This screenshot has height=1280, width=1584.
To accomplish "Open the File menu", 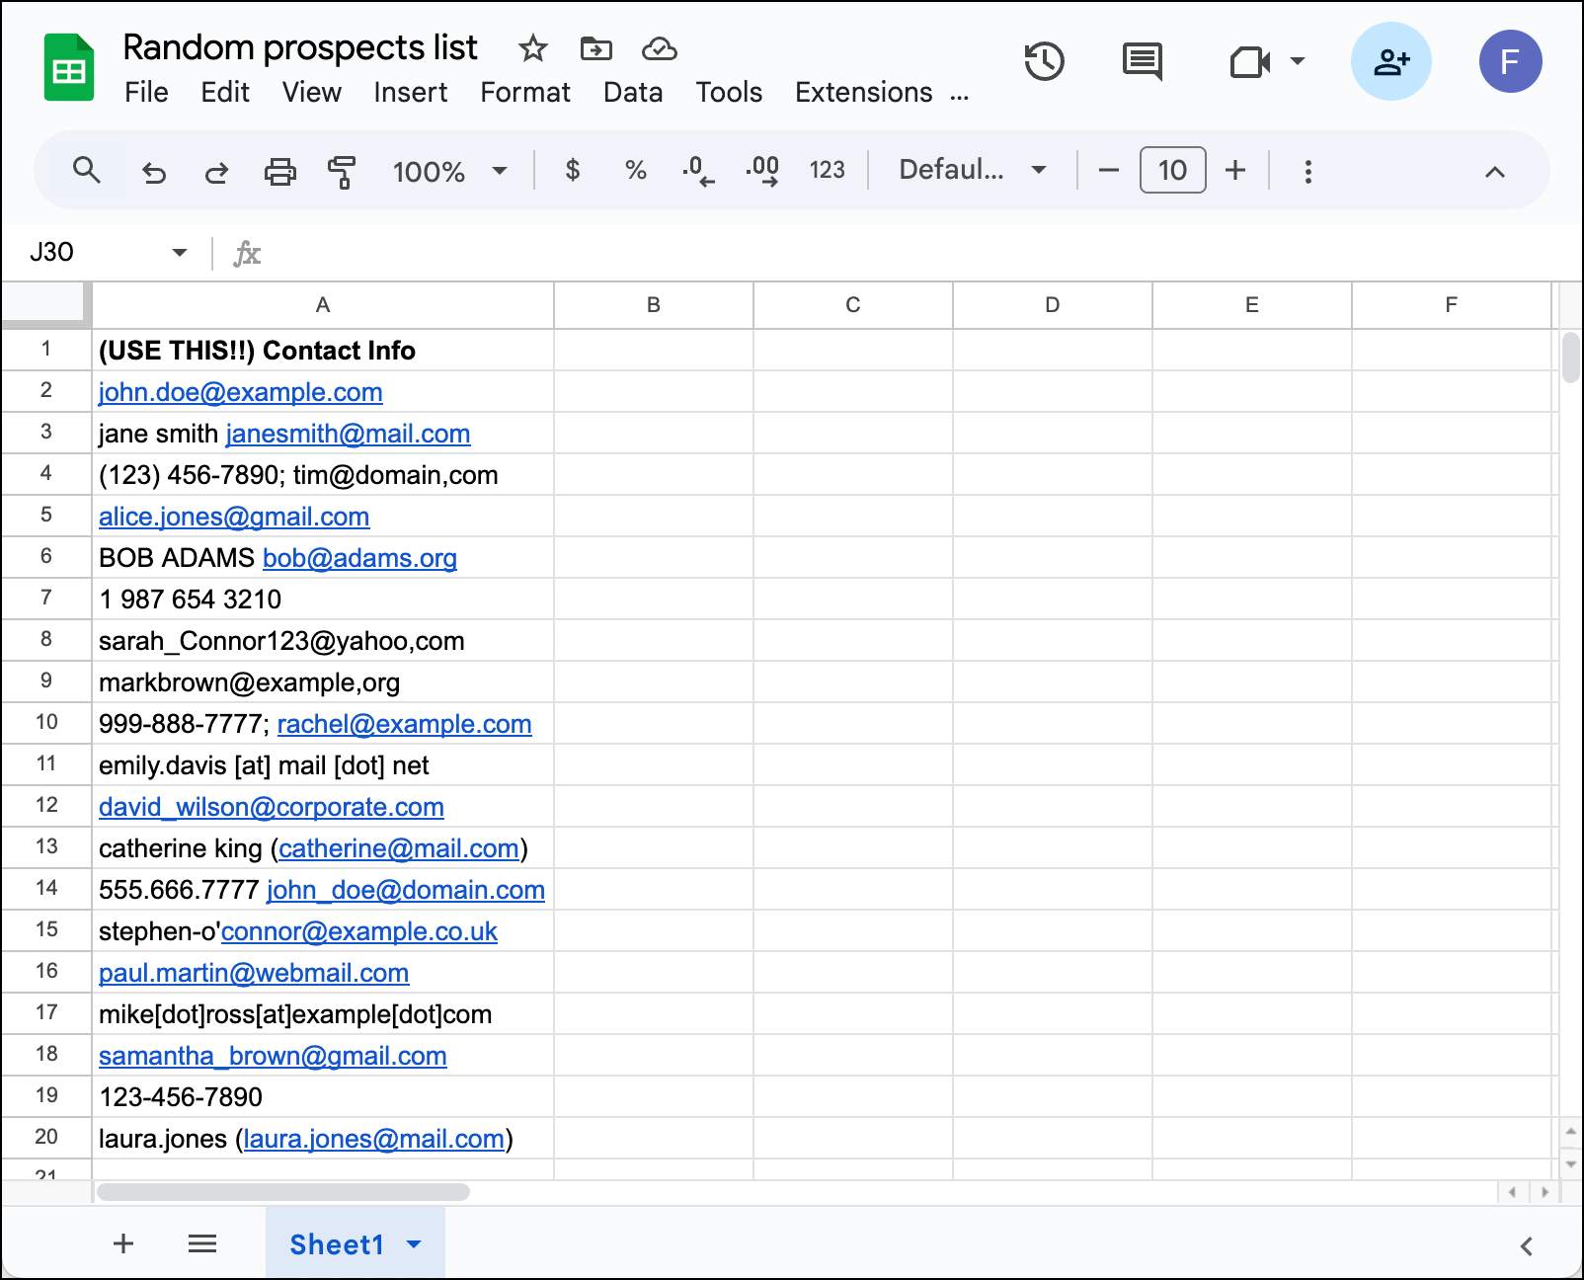I will pyautogui.click(x=146, y=92).
